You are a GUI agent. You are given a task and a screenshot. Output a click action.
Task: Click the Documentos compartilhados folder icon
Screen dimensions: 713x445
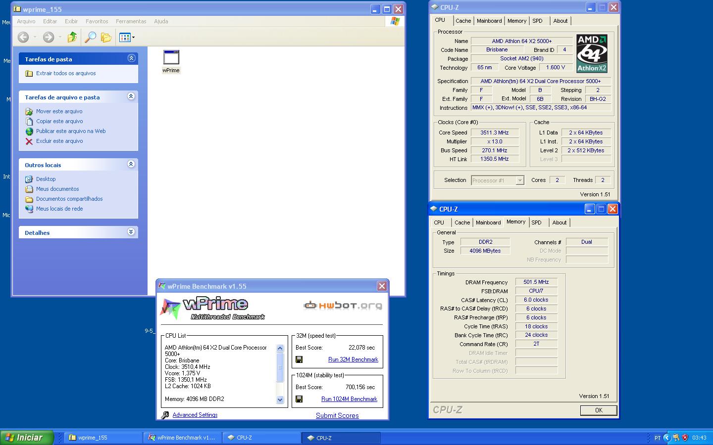[29, 199]
